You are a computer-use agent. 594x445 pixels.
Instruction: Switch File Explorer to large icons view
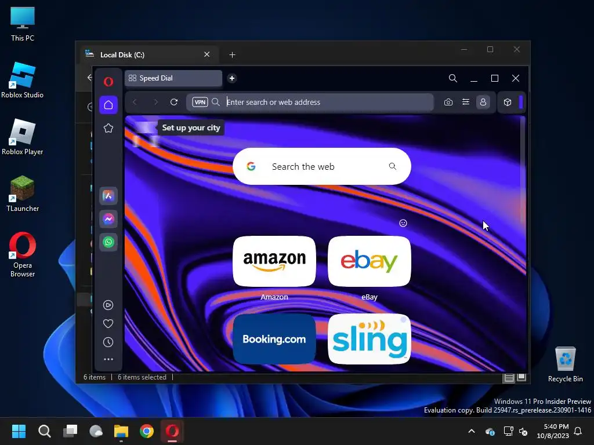click(x=521, y=378)
